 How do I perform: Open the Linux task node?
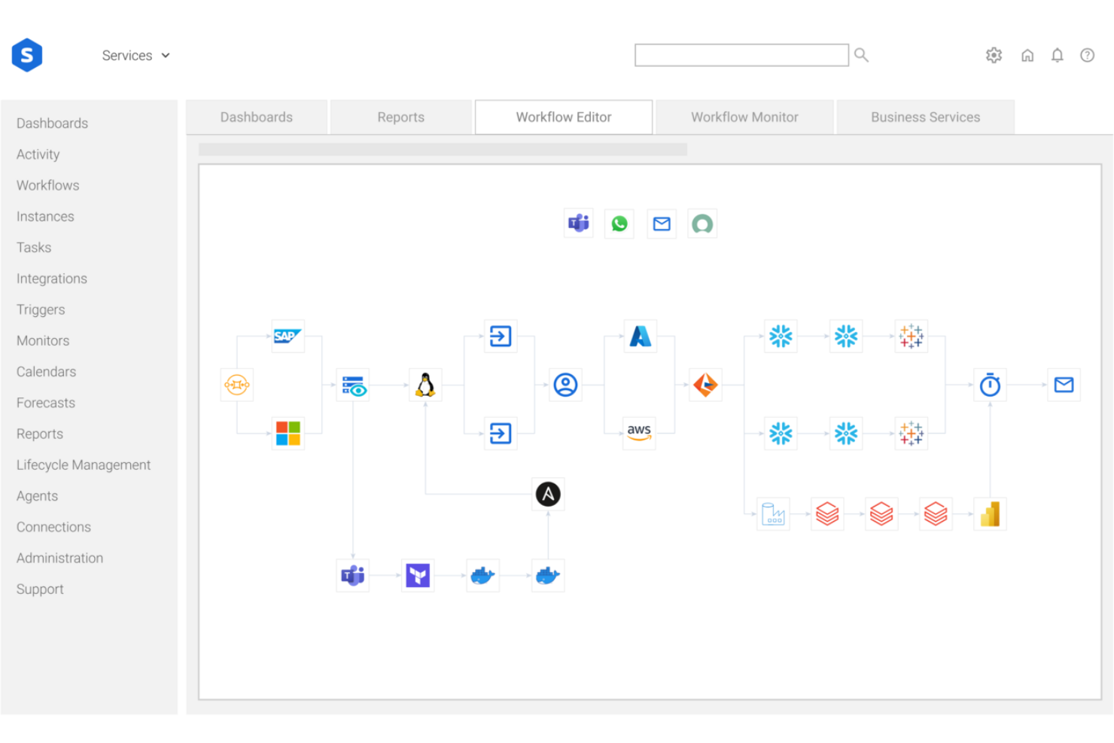425,385
